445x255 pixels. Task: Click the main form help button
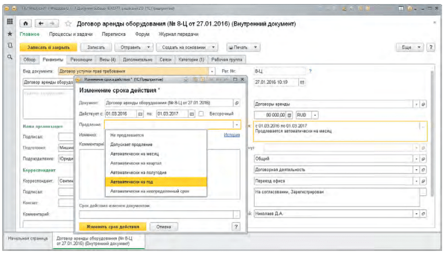431,48
